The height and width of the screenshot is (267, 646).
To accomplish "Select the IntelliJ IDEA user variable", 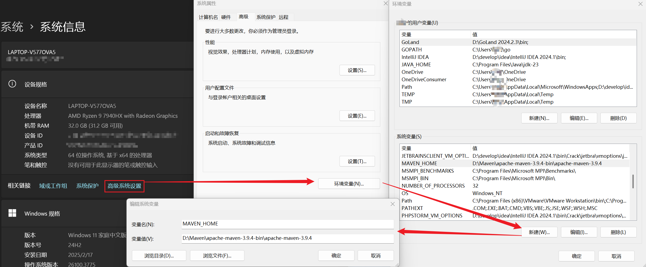I will point(518,57).
